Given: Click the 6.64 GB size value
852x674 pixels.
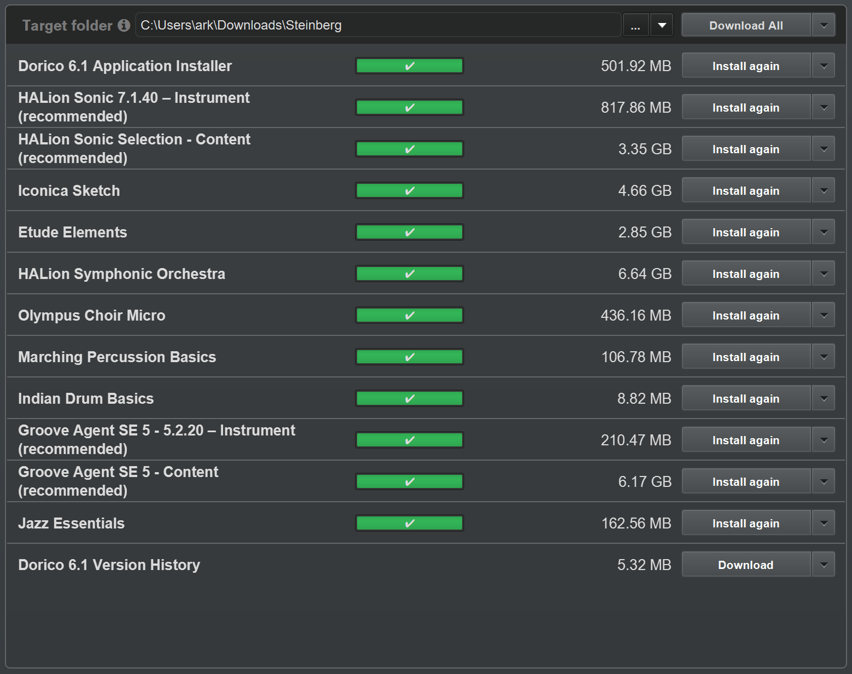Looking at the screenshot, I should tap(645, 274).
